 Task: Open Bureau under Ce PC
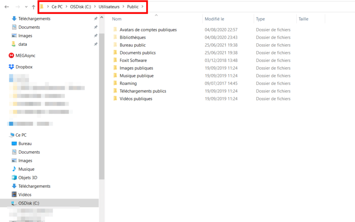point(25,144)
